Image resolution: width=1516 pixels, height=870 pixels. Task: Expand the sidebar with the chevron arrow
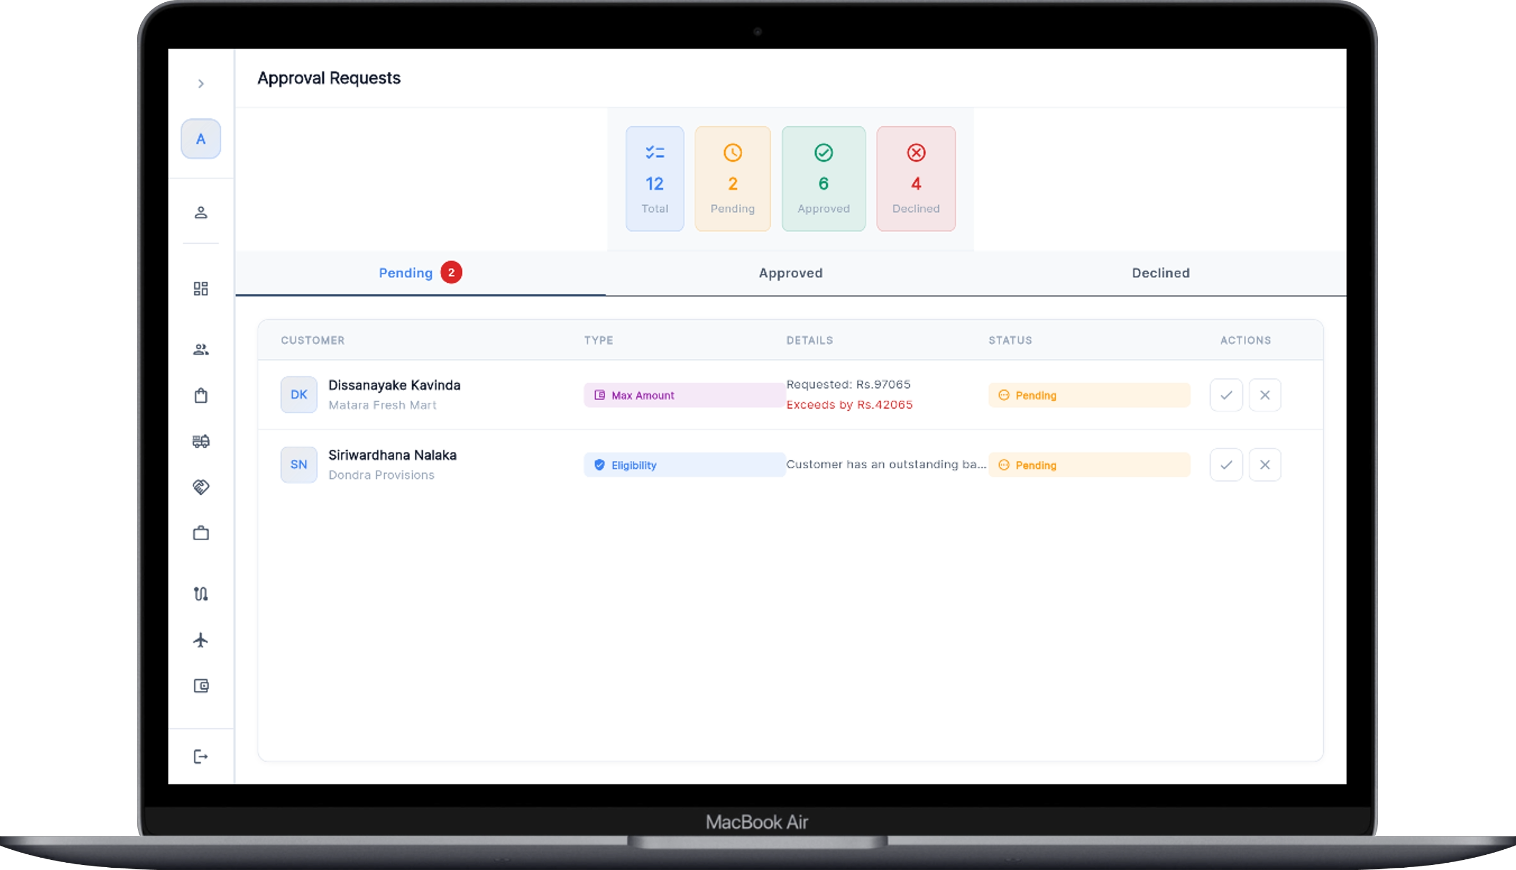[201, 84]
